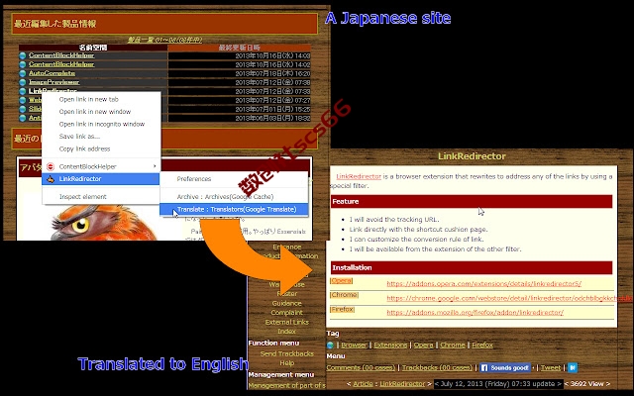
Task: Open Complaint sidebar link
Action: (x=286, y=313)
